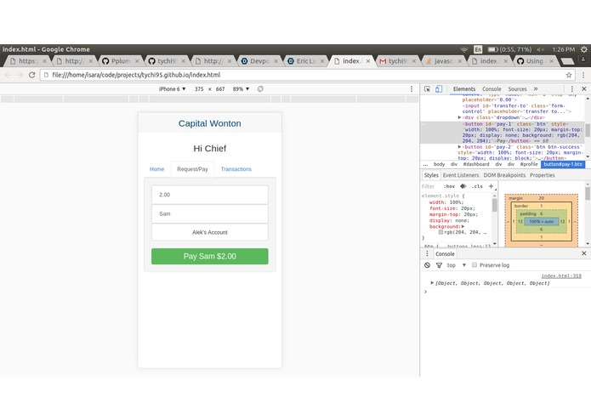Viewport: 591px width, 420px height.
Task: Switch to the Console tab in DevTools header
Action: (x=492, y=89)
